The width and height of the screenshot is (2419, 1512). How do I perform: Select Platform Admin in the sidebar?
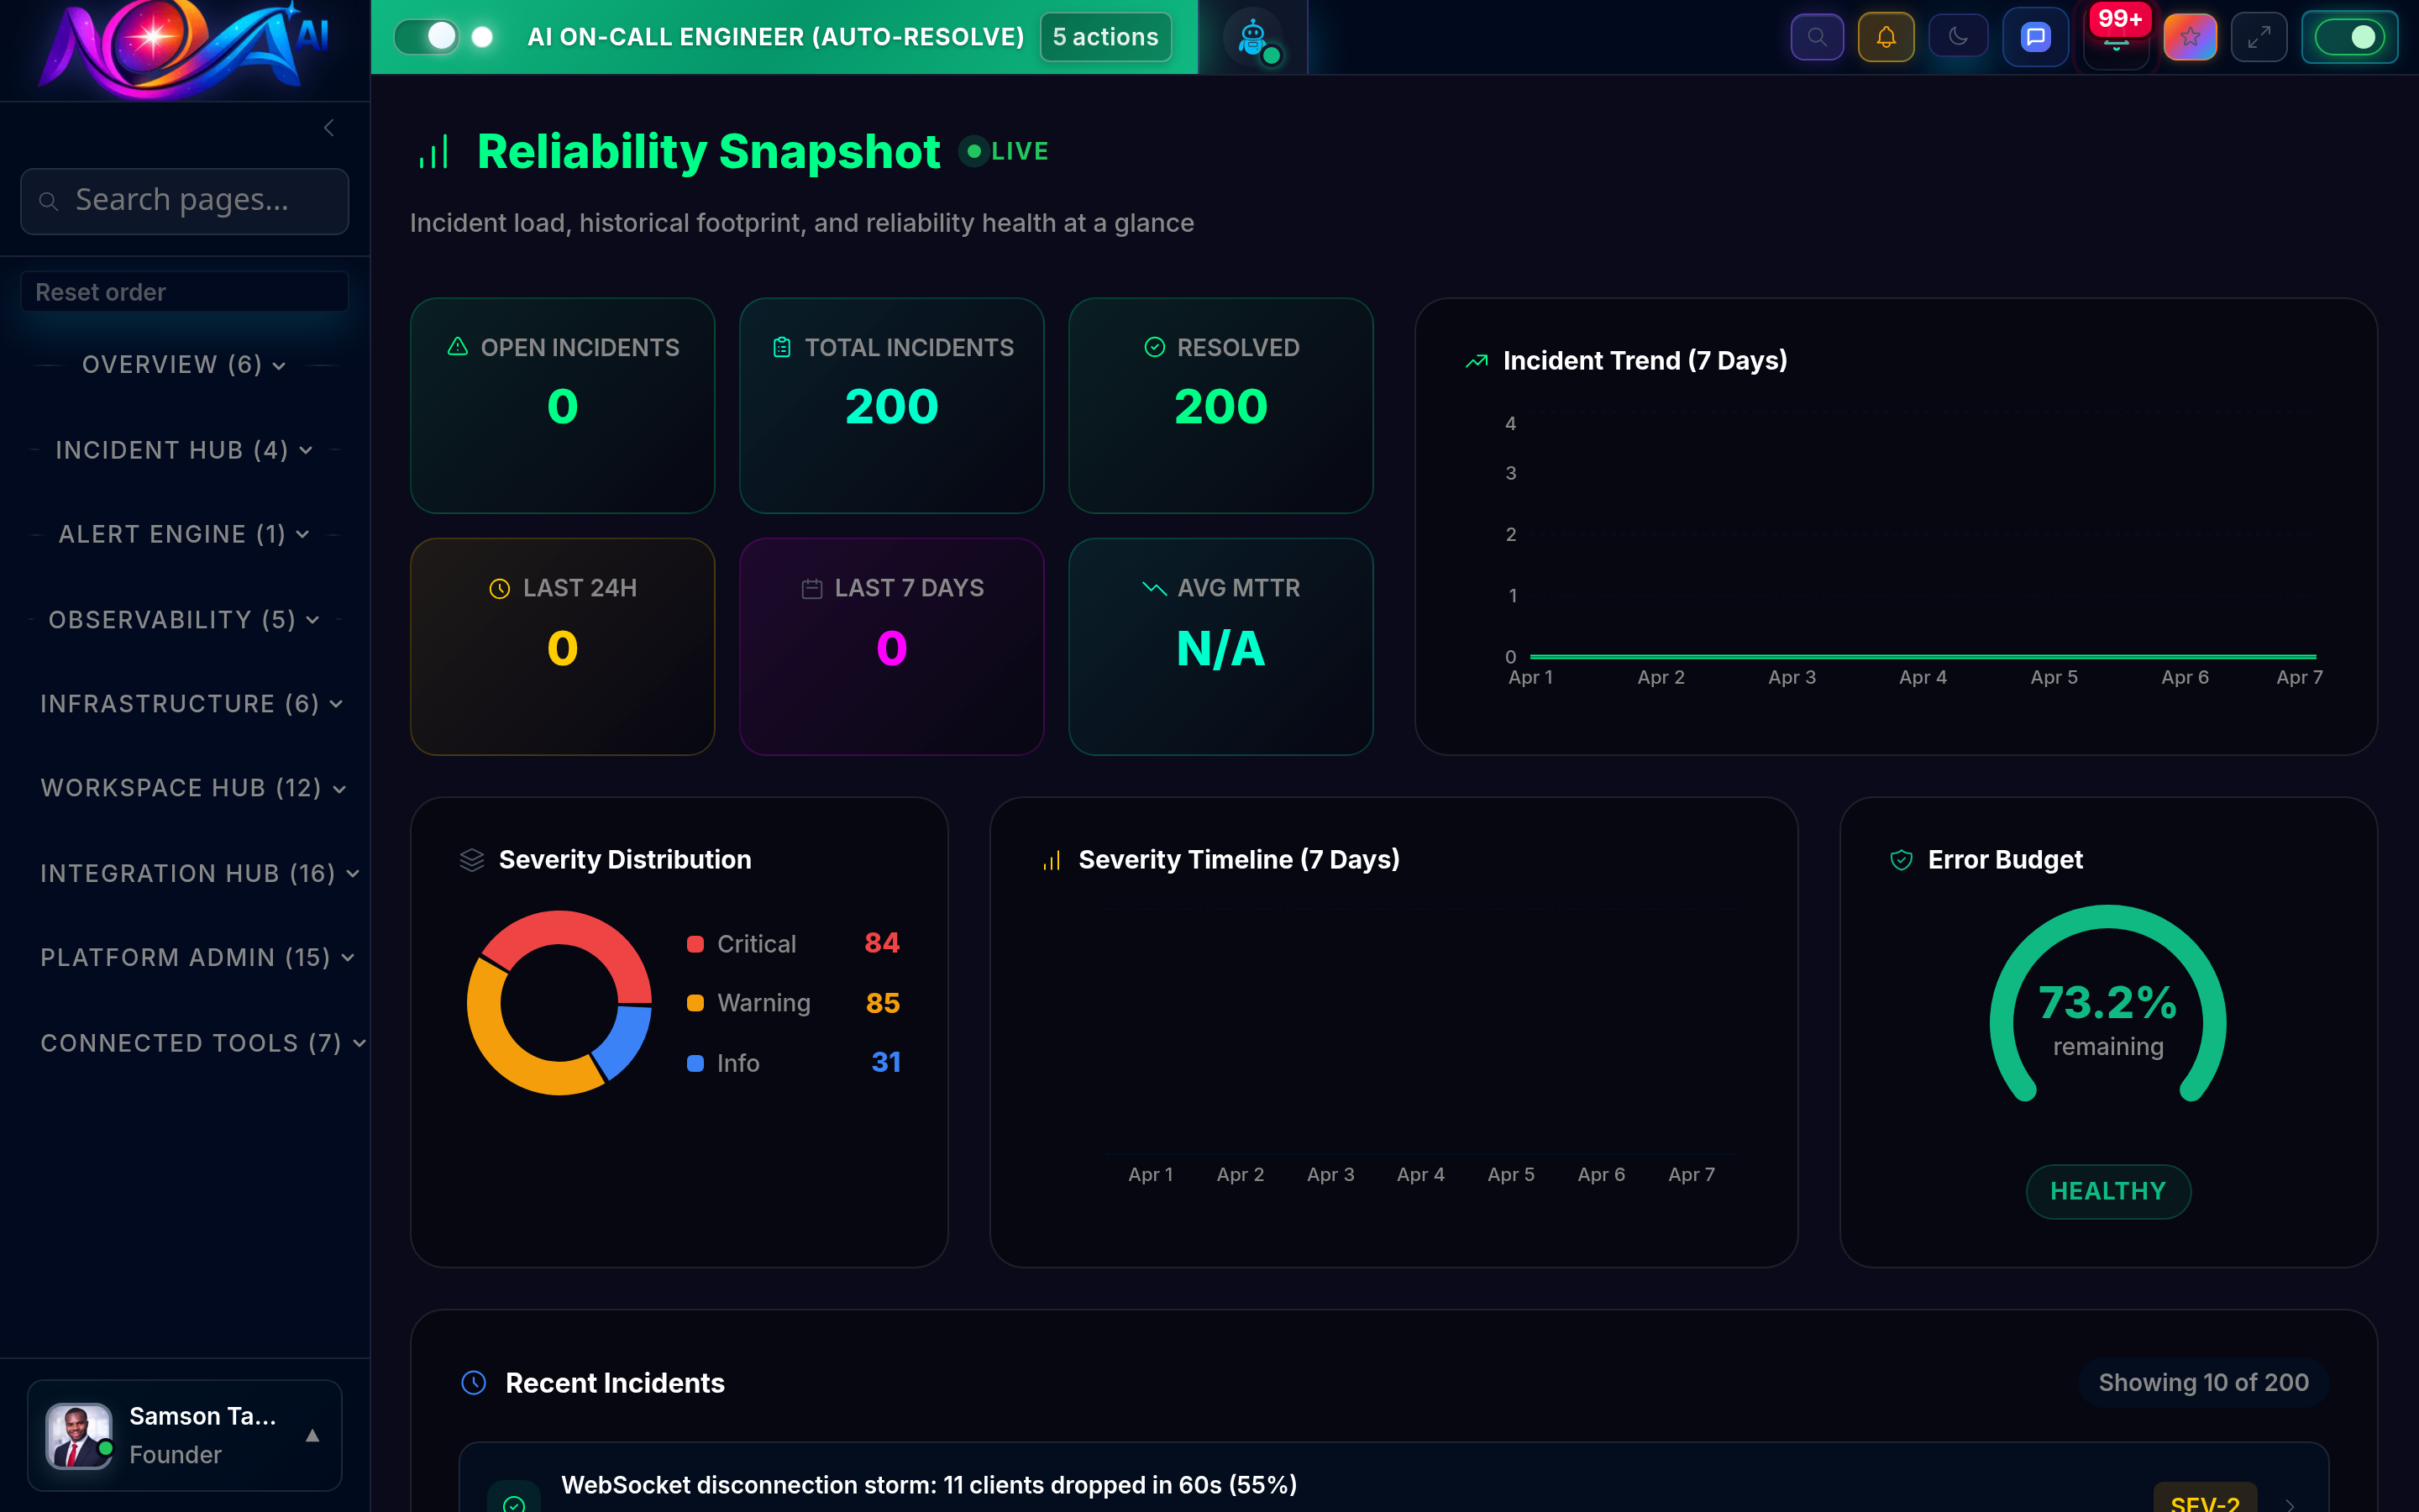click(196, 957)
